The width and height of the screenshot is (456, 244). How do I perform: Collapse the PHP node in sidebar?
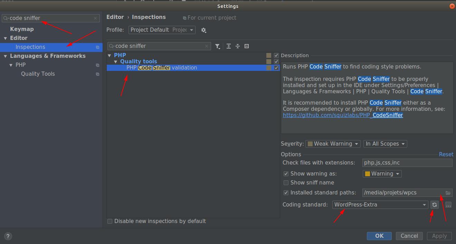11,65
